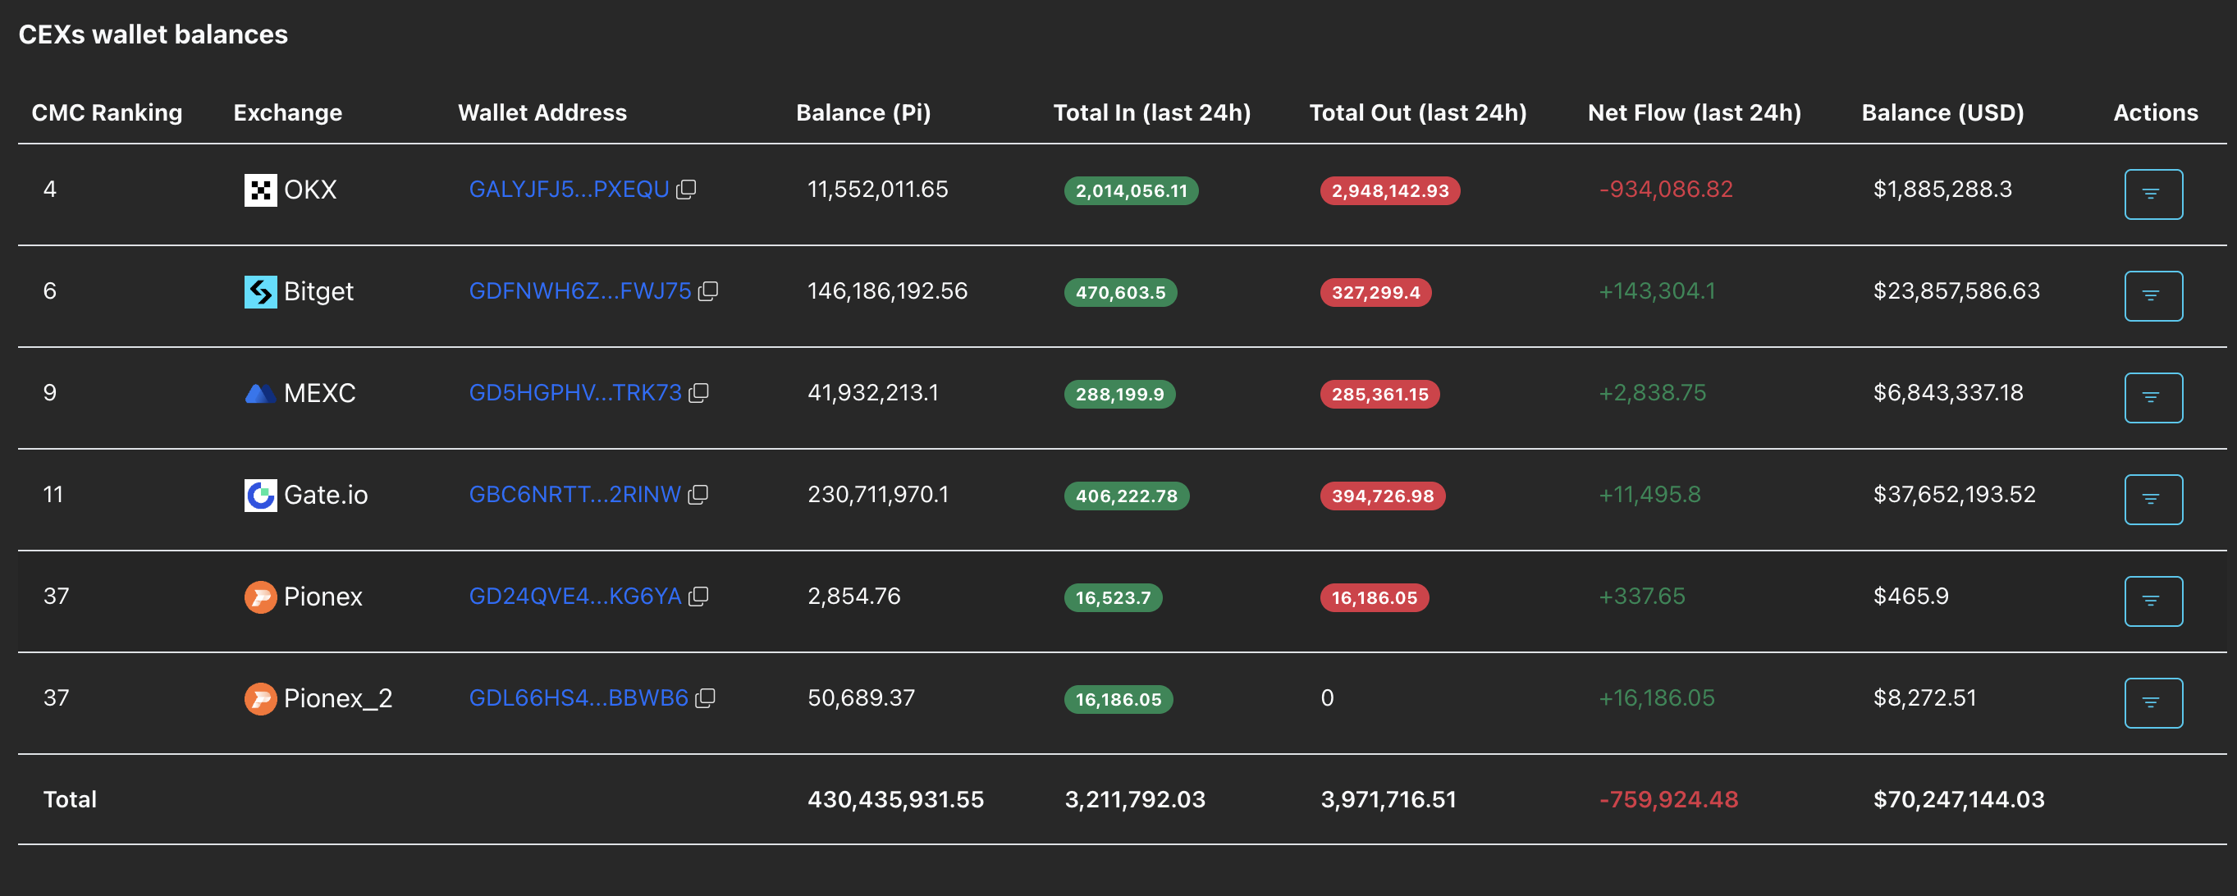Viewport: 2237px width, 896px height.
Task: Open filter action for OKX row
Action: click(2152, 194)
